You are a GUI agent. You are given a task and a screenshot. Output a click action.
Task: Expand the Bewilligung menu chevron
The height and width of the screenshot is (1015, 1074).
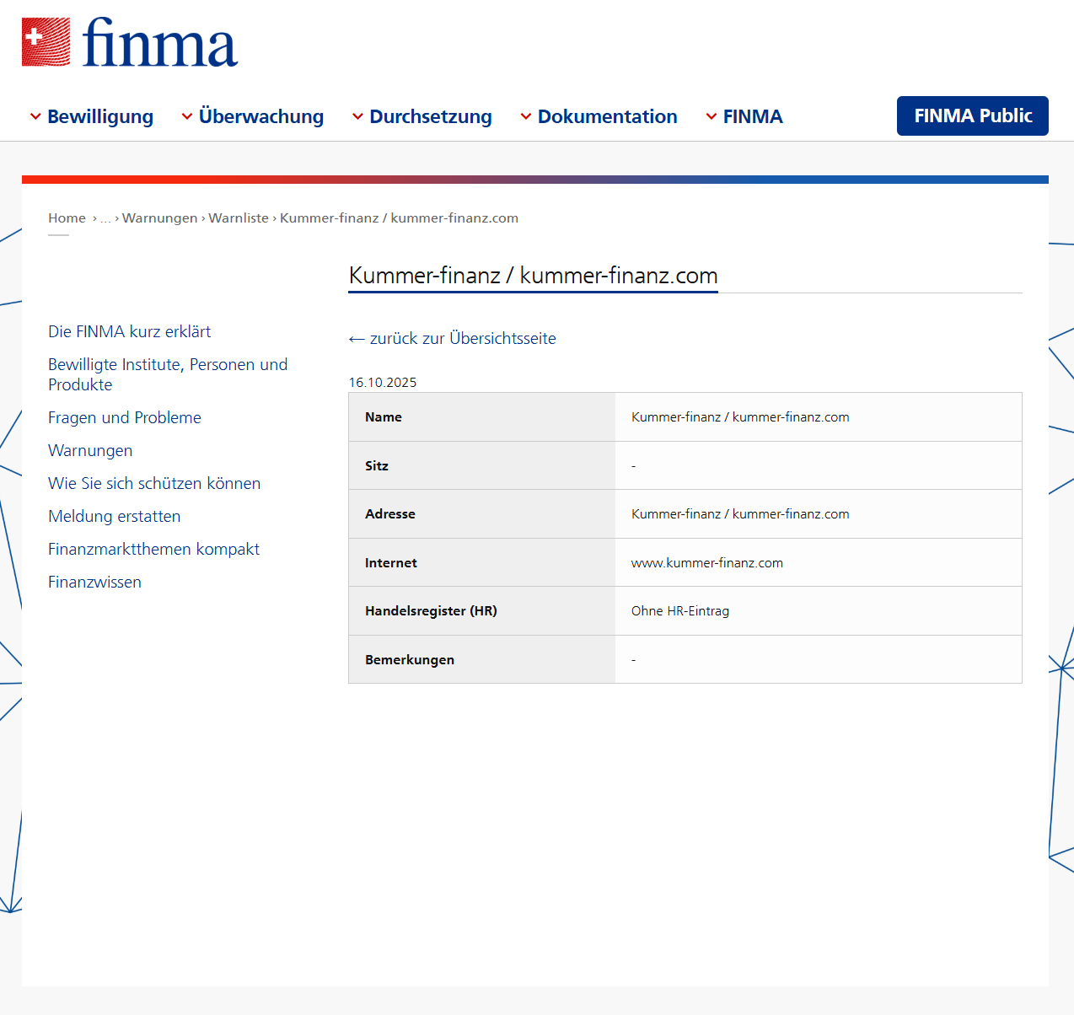35,116
